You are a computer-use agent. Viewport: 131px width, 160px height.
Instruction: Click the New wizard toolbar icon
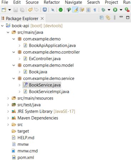pyautogui.click(x=4, y=10)
